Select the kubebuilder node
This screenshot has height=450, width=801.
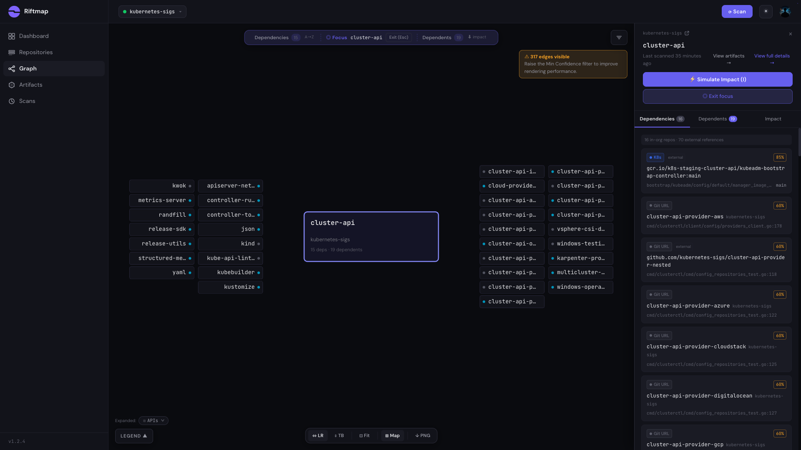tap(230, 272)
